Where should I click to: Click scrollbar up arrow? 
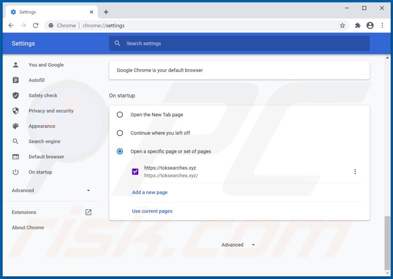[x=388, y=58]
